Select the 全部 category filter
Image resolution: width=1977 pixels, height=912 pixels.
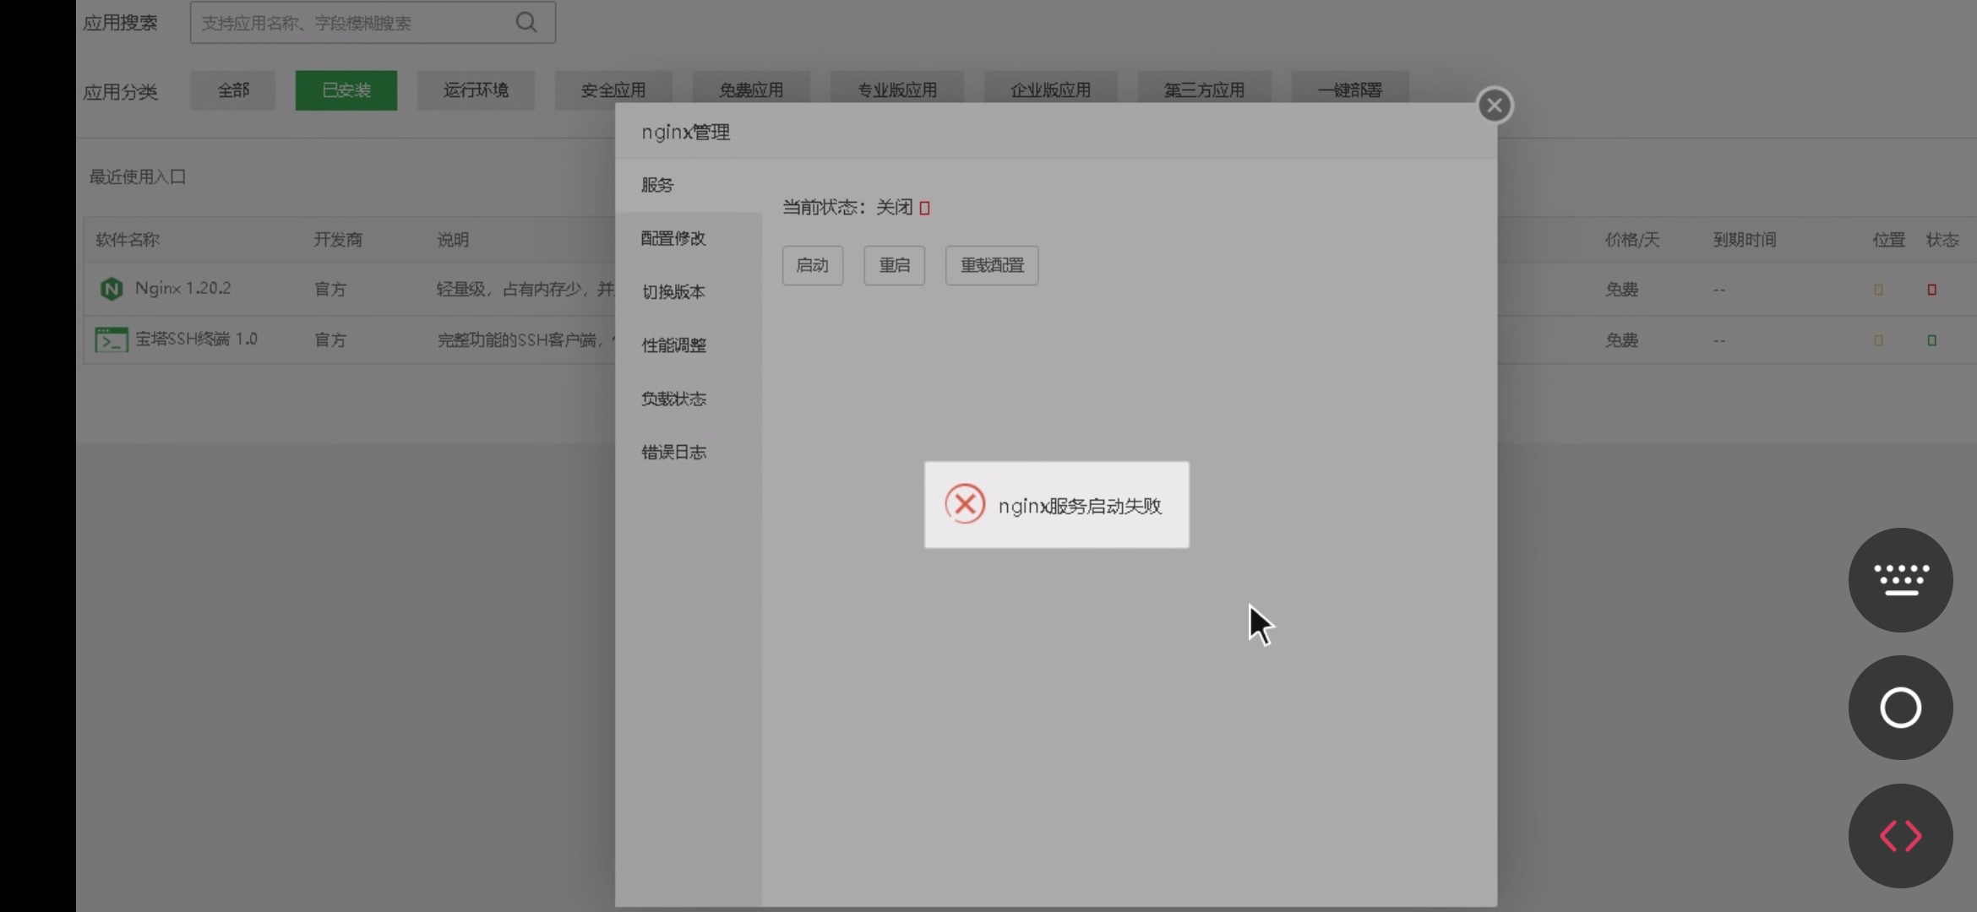pos(233,90)
